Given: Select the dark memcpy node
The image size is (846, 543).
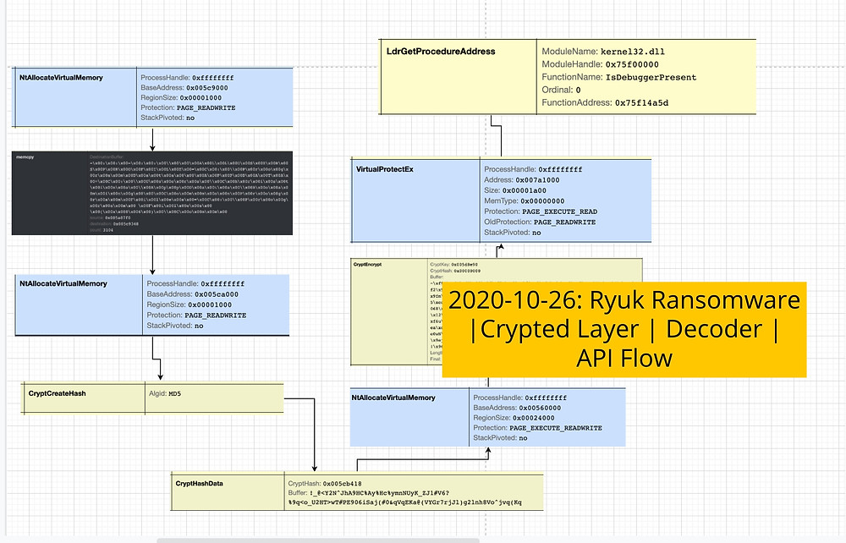Looking at the screenshot, I should pyautogui.click(x=152, y=193).
